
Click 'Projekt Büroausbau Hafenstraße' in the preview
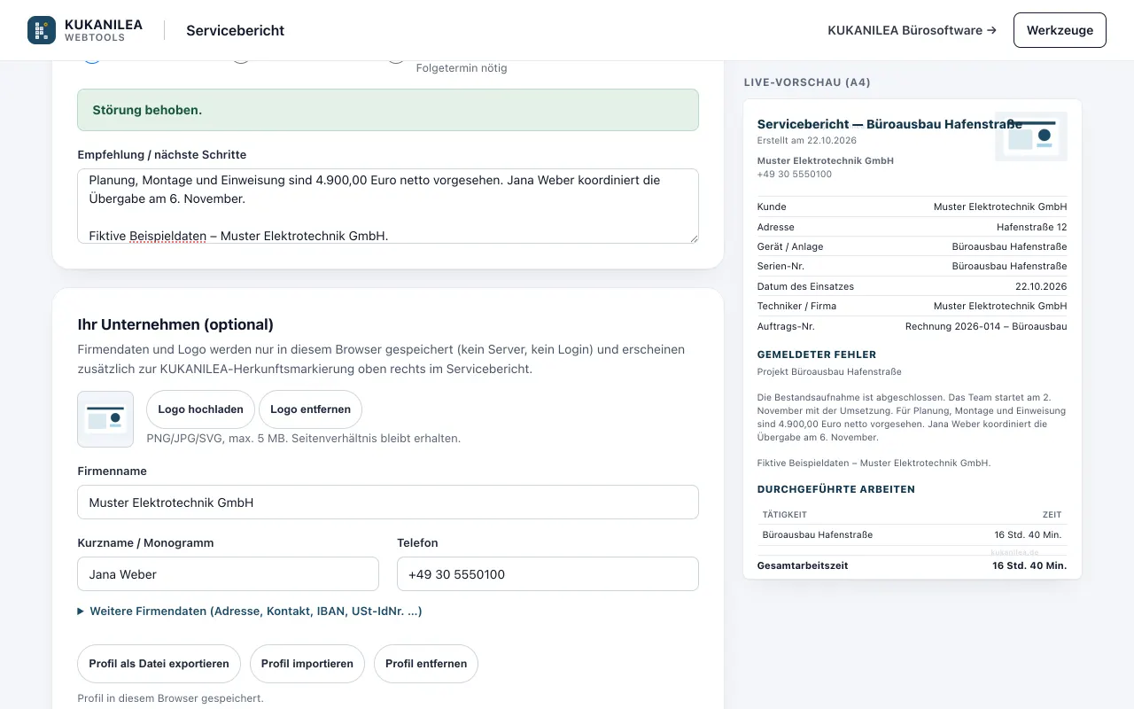click(829, 371)
